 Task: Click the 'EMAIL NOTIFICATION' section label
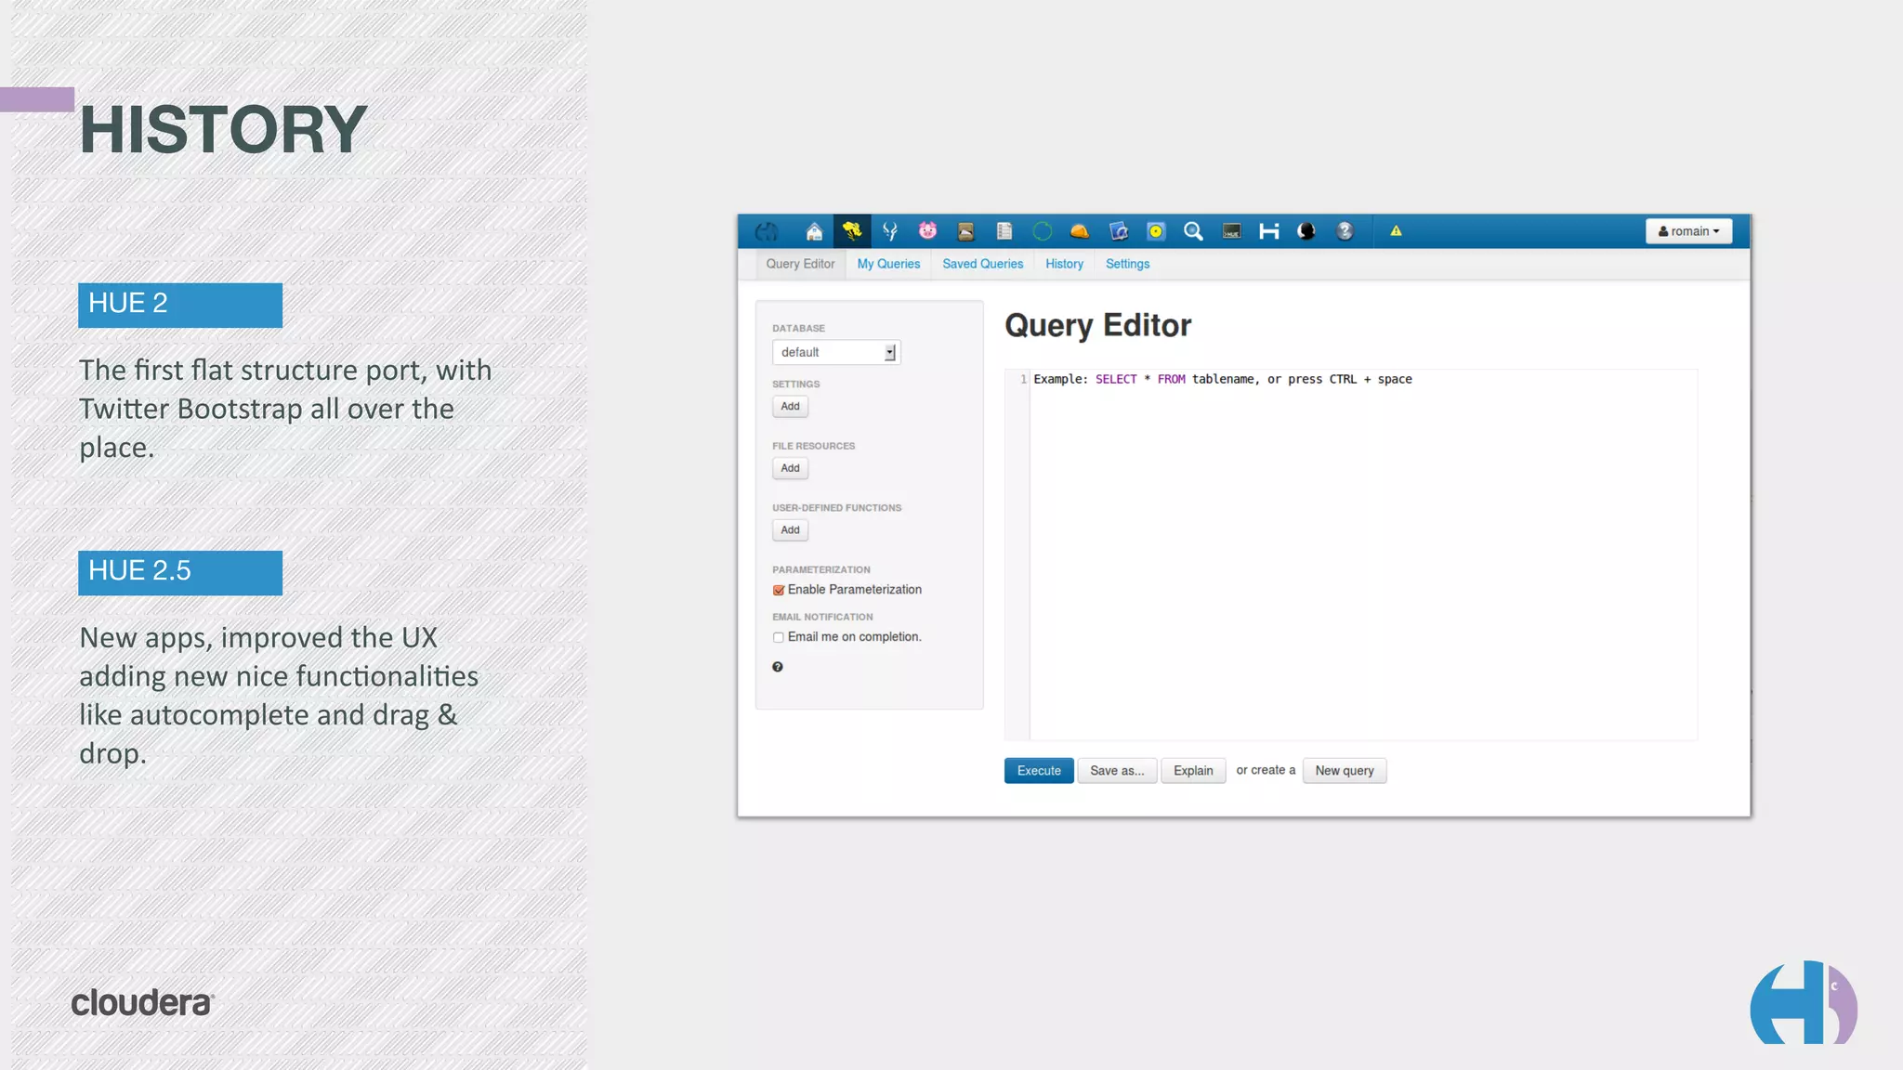822,617
